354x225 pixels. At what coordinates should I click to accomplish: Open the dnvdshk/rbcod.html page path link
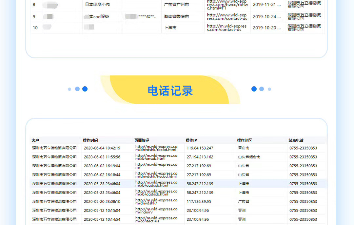click(156, 148)
